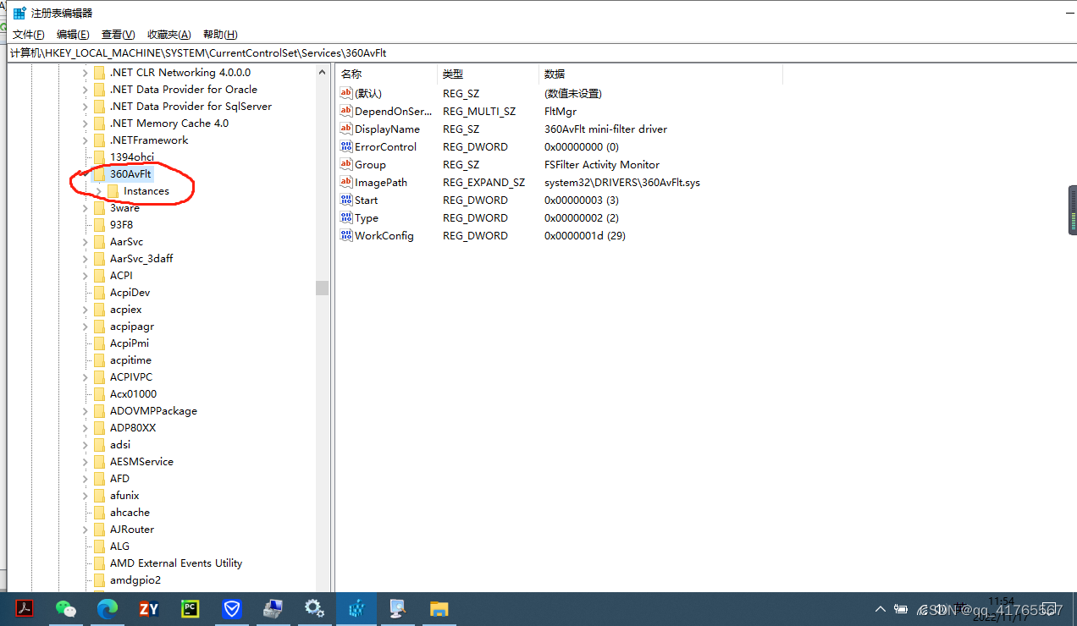Select the 1394ohci key in the tree

[132, 156]
